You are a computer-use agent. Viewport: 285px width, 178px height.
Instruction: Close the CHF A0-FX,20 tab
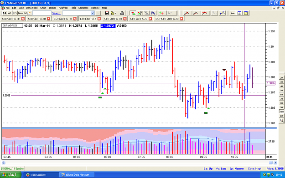(x=150, y=19)
